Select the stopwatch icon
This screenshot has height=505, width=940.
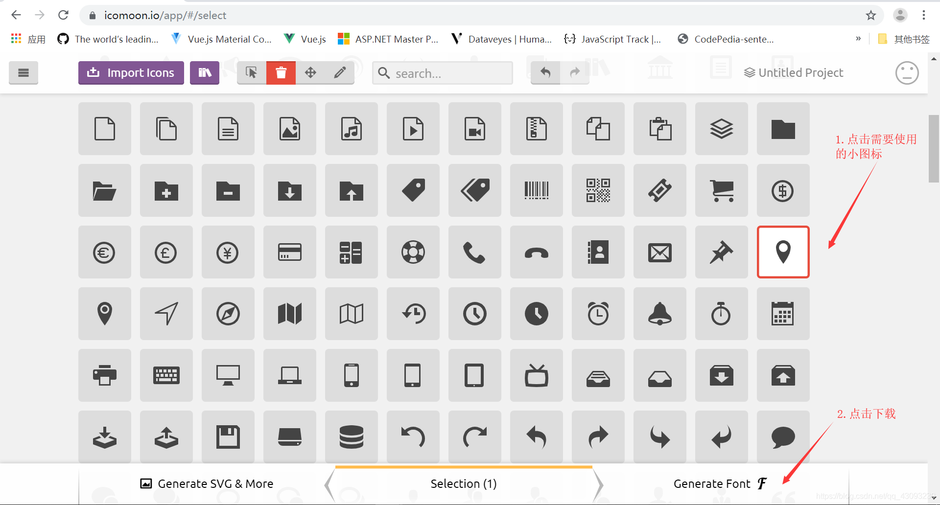(722, 314)
